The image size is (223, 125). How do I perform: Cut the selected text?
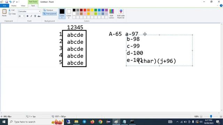coord(11,10)
